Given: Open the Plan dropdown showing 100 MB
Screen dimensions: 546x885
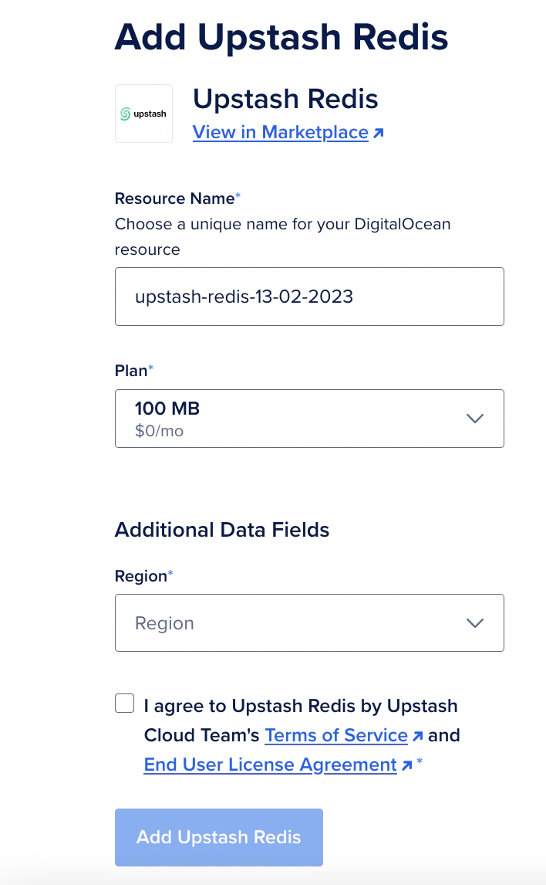Looking at the screenshot, I should coord(309,419).
